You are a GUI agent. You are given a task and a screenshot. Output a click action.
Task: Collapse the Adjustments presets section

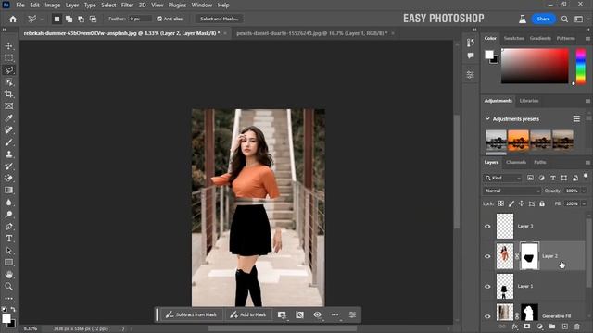click(487, 119)
